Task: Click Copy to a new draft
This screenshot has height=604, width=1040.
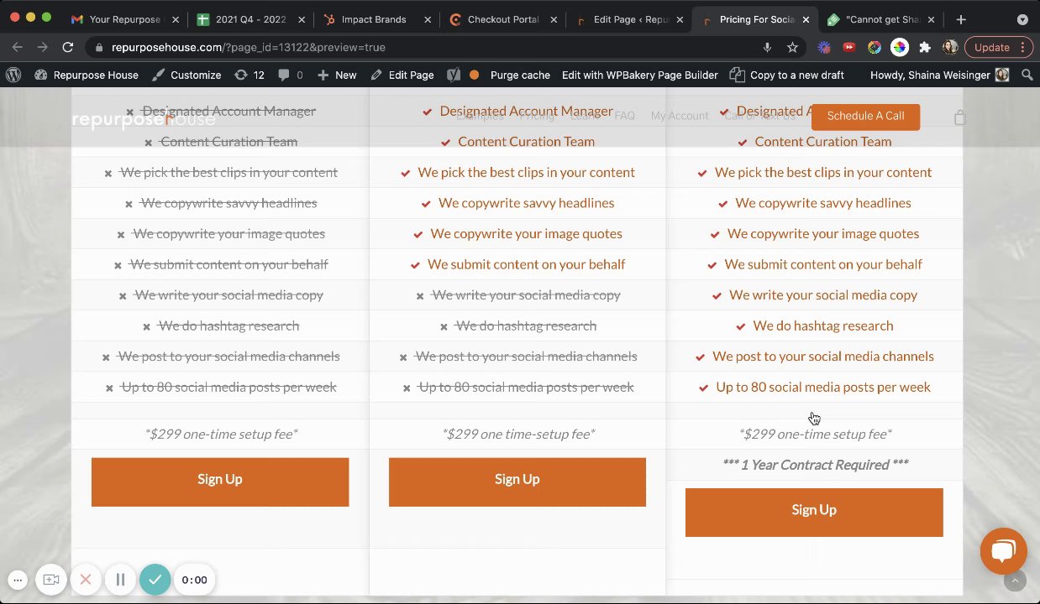Action: point(787,75)
